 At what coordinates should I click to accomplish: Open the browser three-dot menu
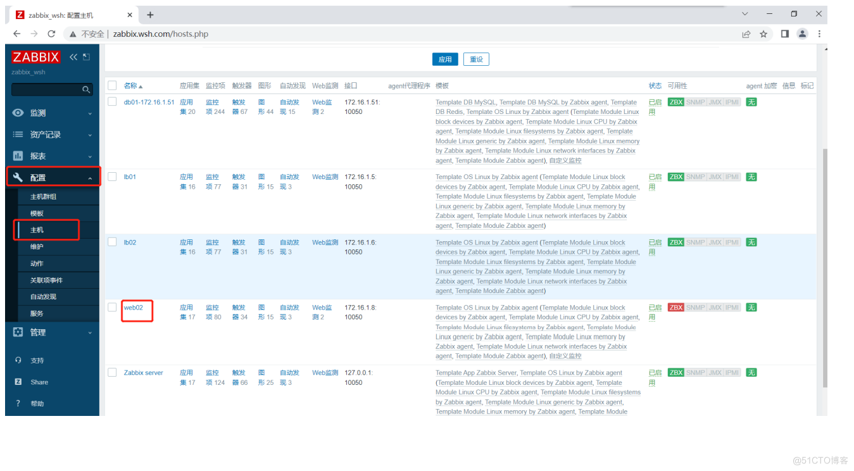pos(819,34)
